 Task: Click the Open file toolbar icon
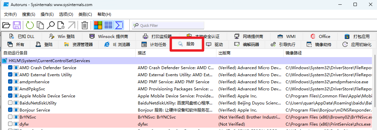6,25
